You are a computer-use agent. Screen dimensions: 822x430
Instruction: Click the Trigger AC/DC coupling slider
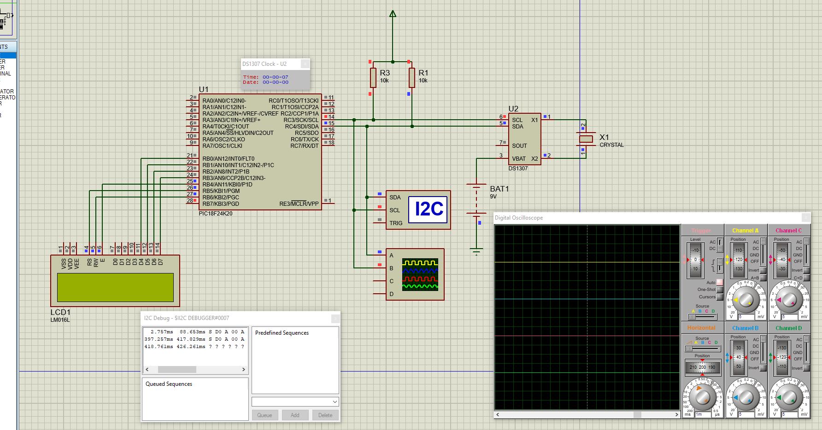coord(720,245)
